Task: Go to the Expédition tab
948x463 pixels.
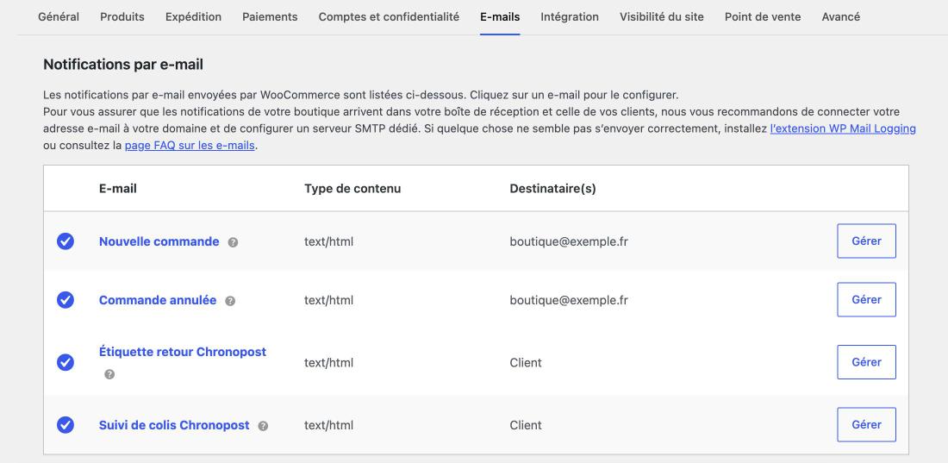Action: tap(193, 17)
